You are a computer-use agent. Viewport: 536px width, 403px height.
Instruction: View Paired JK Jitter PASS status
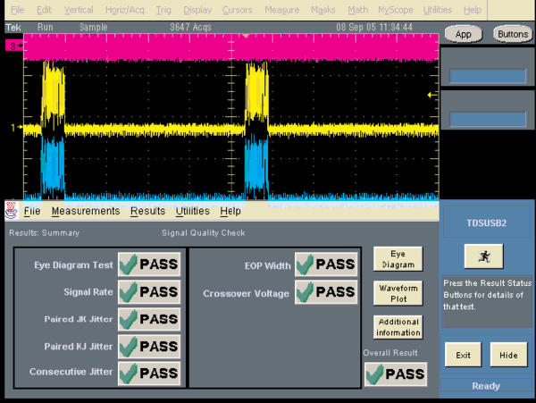click(149, 319)
